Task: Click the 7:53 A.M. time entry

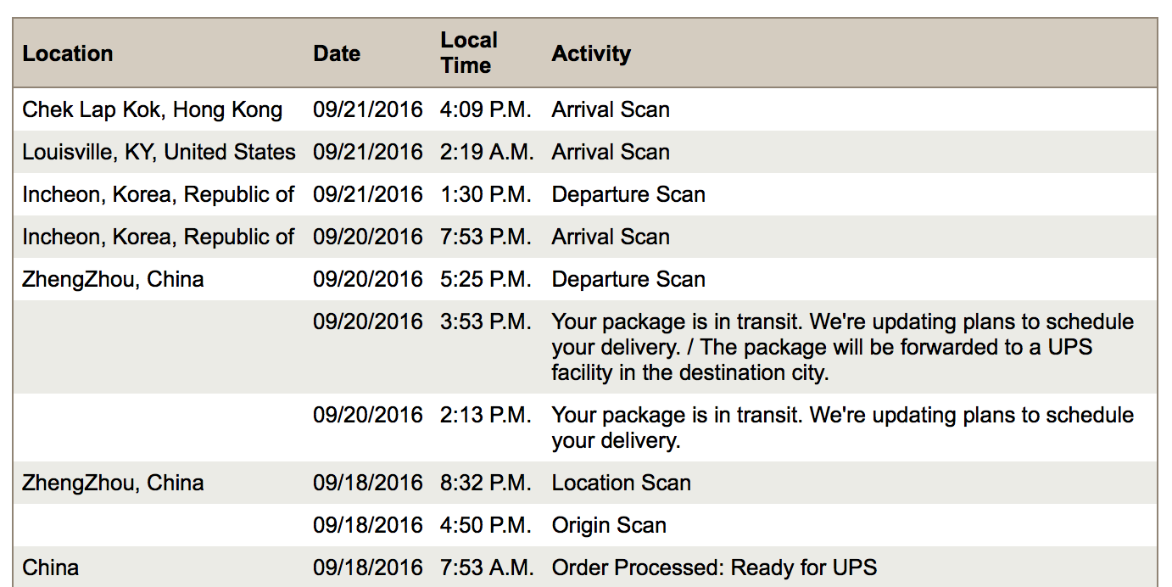Action: tap(487, 567)
